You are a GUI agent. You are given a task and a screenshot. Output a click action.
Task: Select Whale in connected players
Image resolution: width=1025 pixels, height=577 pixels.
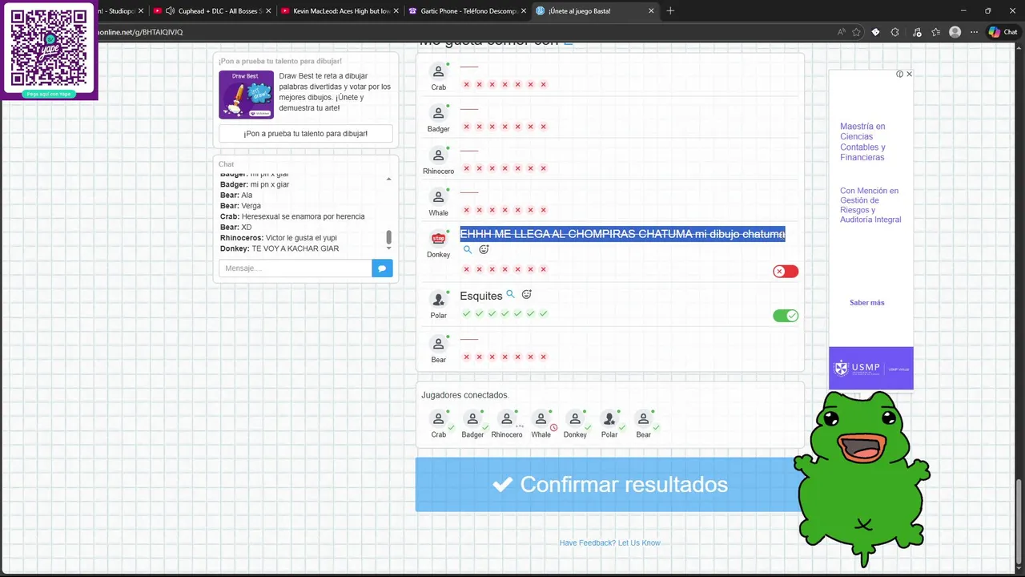pos(541,424)
